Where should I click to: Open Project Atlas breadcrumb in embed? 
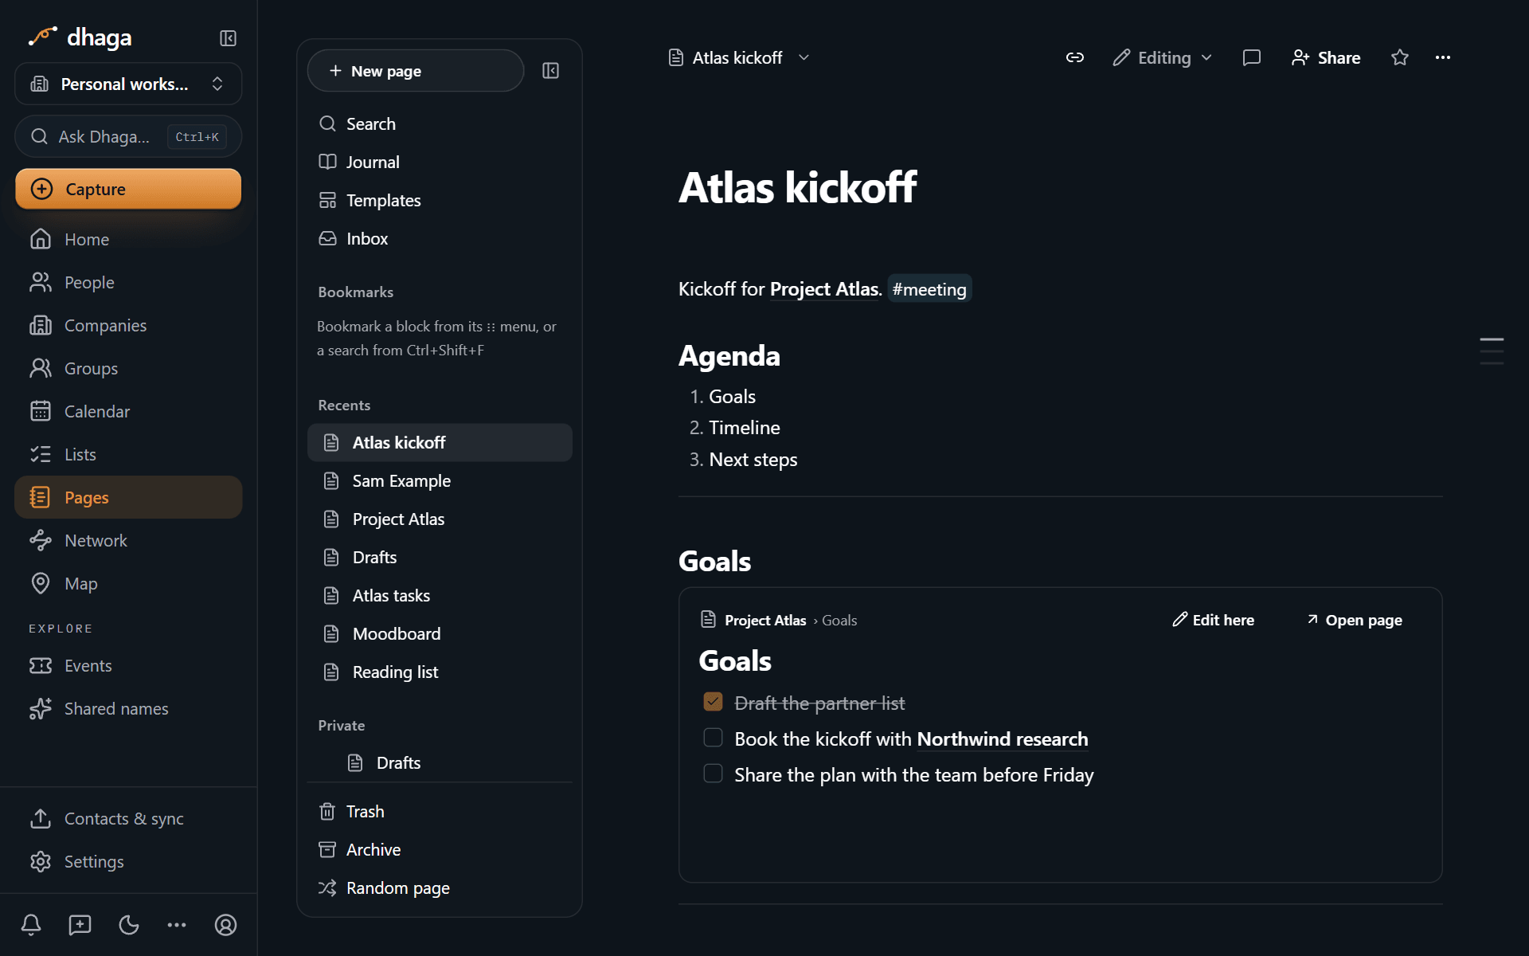click(765, 621)
